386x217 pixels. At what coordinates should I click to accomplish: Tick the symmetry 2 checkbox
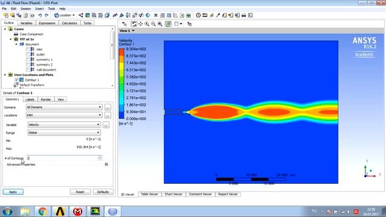(28, 64)
